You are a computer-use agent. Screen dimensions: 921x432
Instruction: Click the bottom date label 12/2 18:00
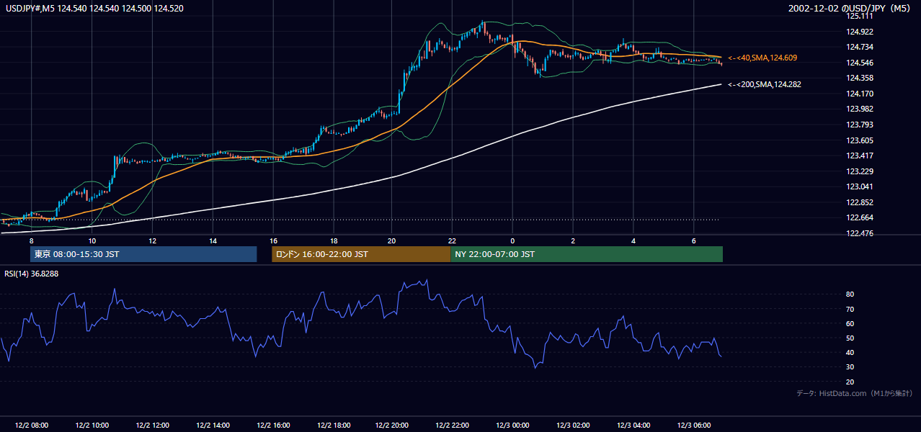pos(333,425)
